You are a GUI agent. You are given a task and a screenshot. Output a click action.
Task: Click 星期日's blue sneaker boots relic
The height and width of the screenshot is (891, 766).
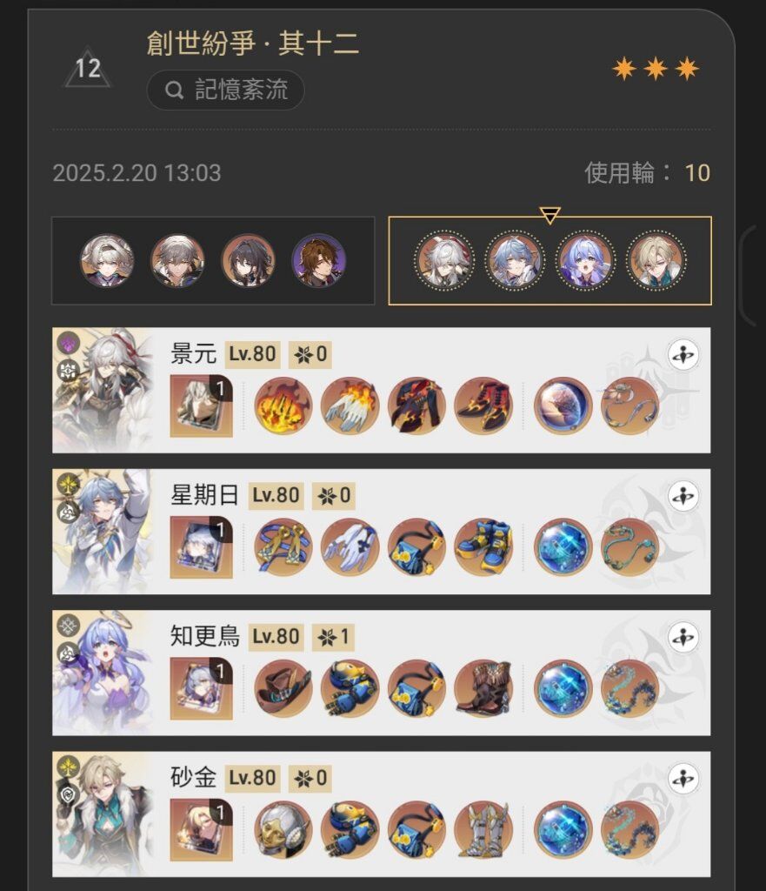483,547
